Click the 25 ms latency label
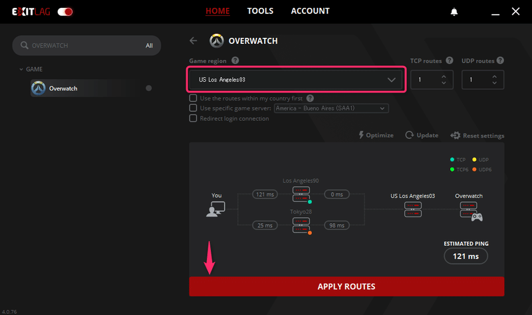This screenshot has width=532, height=315. click(265, 225)
